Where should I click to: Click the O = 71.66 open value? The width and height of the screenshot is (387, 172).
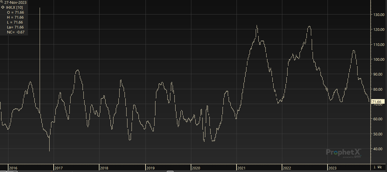coord(15,12)
